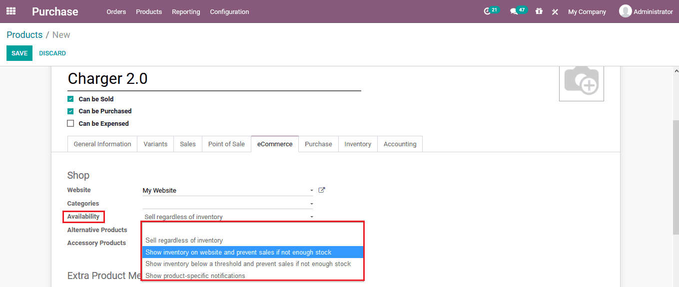Open the Configuration menu
Viewport: 679px width, 287px height.
[x=229, y=11]
